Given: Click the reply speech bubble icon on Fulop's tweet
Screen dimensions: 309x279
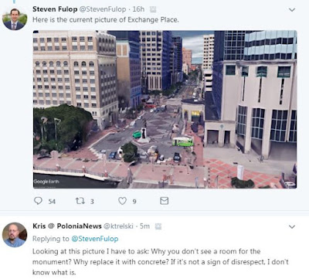Looking at the screenshot, I should point(38,201).
